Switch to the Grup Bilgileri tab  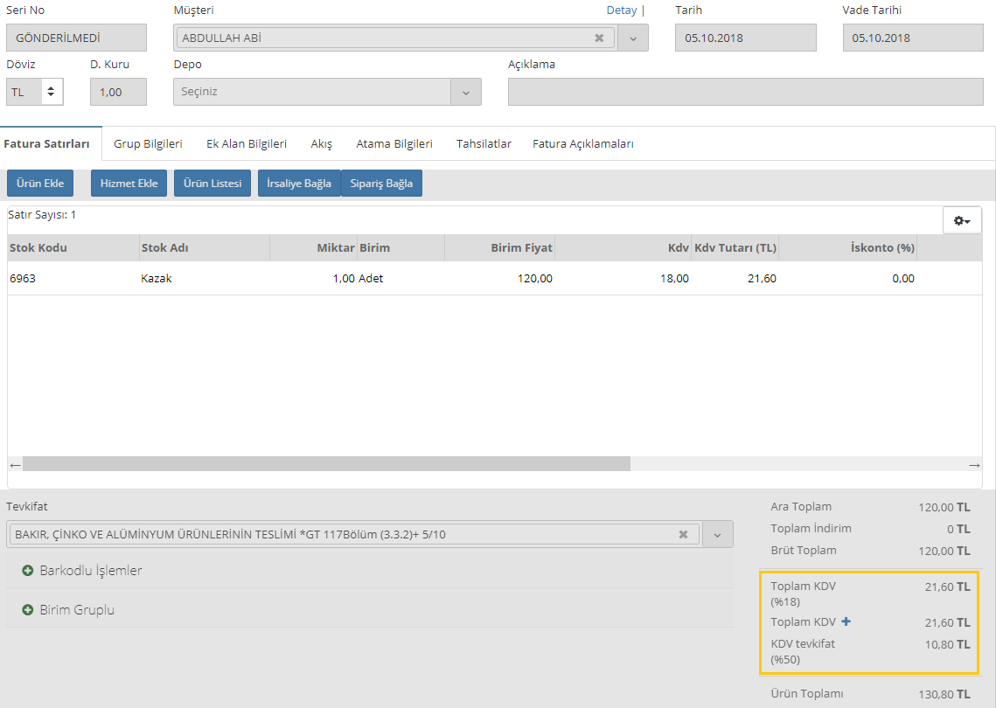[148, 144]
